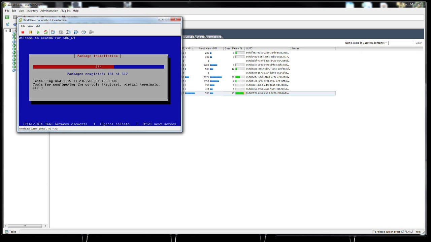Open the Inventory menu
This screenshot has height=242, width=431.
pyautogui.click(x=32, y=11)
